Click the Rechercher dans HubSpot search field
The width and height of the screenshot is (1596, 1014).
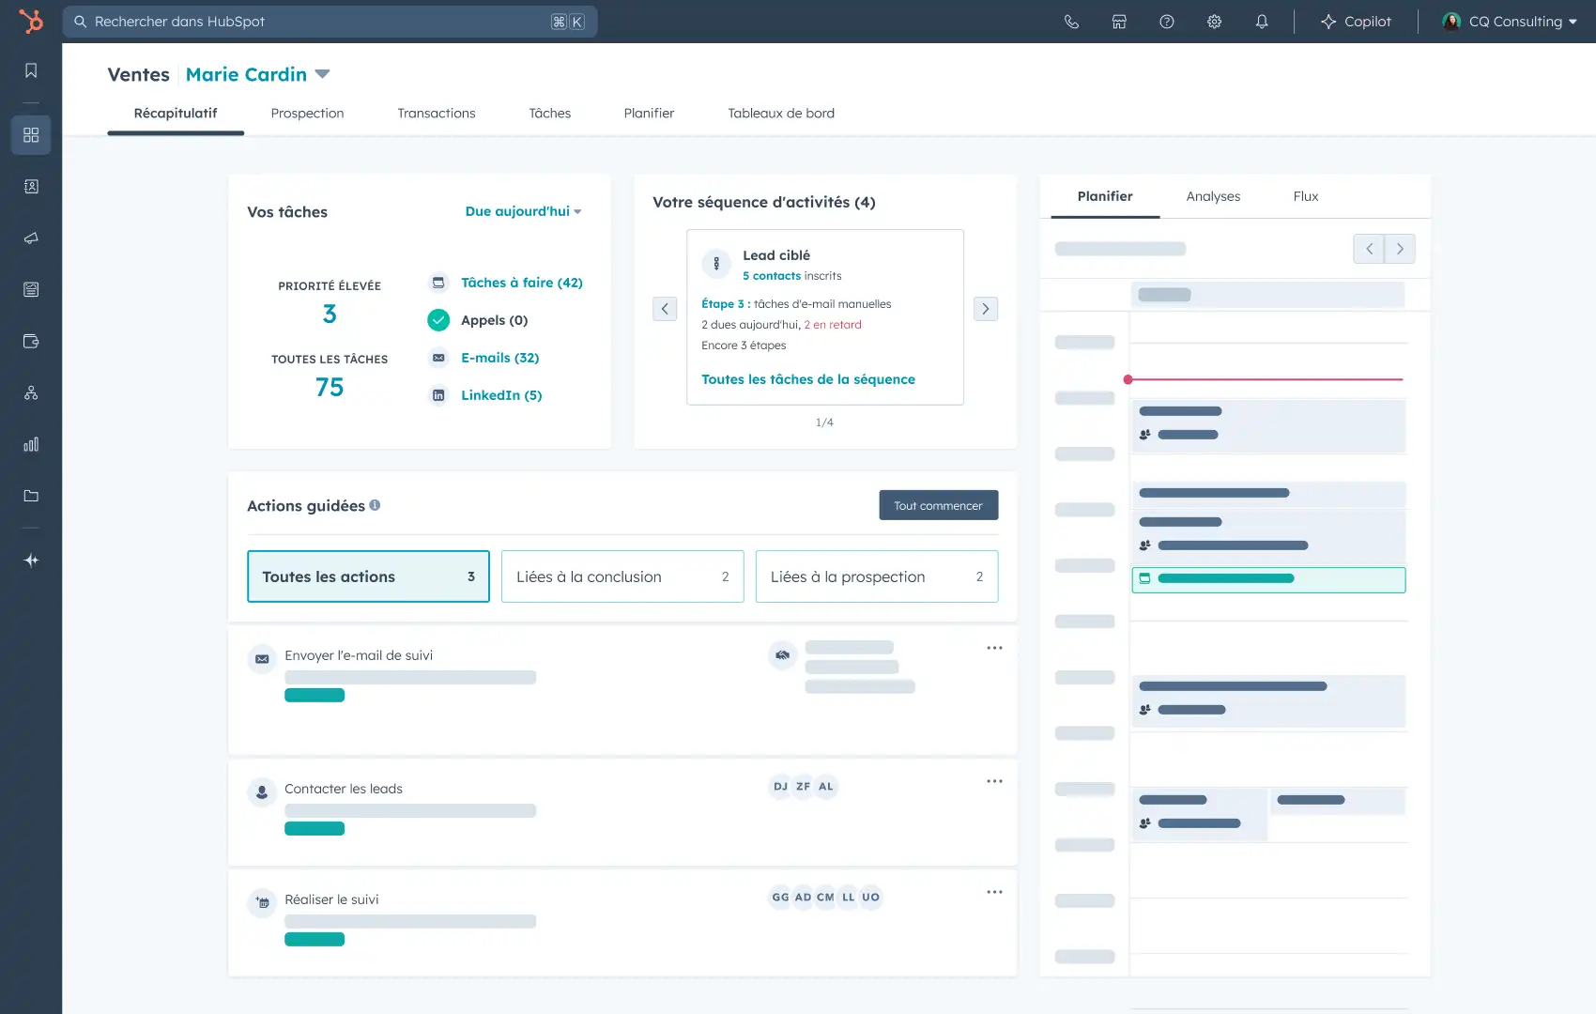click(x=319, y=22)
